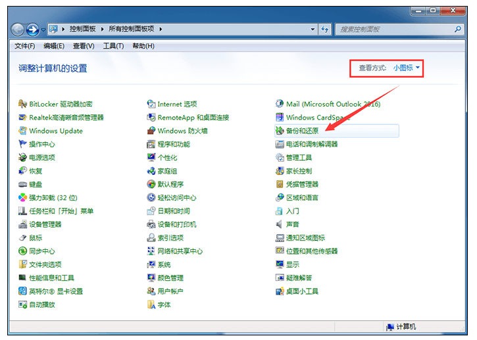Open the 家长控制 link
Screen dimensions: 477x340
pyautogui.click(x=299, y=171)
